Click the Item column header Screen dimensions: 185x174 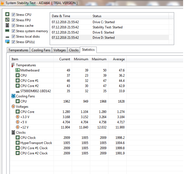pyautogui.click(x=32, y=59)
